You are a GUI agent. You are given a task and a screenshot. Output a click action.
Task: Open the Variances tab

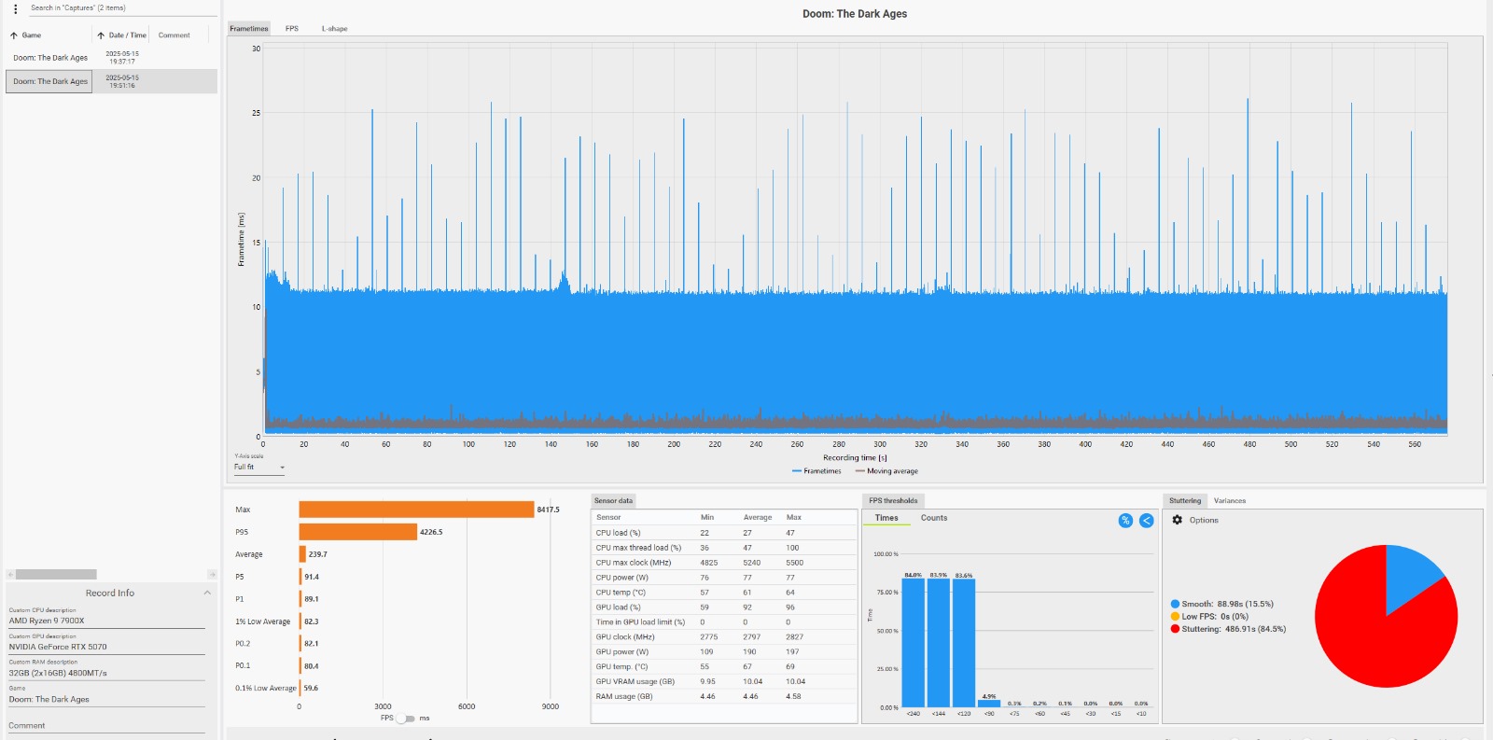[x=1229, y=501]
